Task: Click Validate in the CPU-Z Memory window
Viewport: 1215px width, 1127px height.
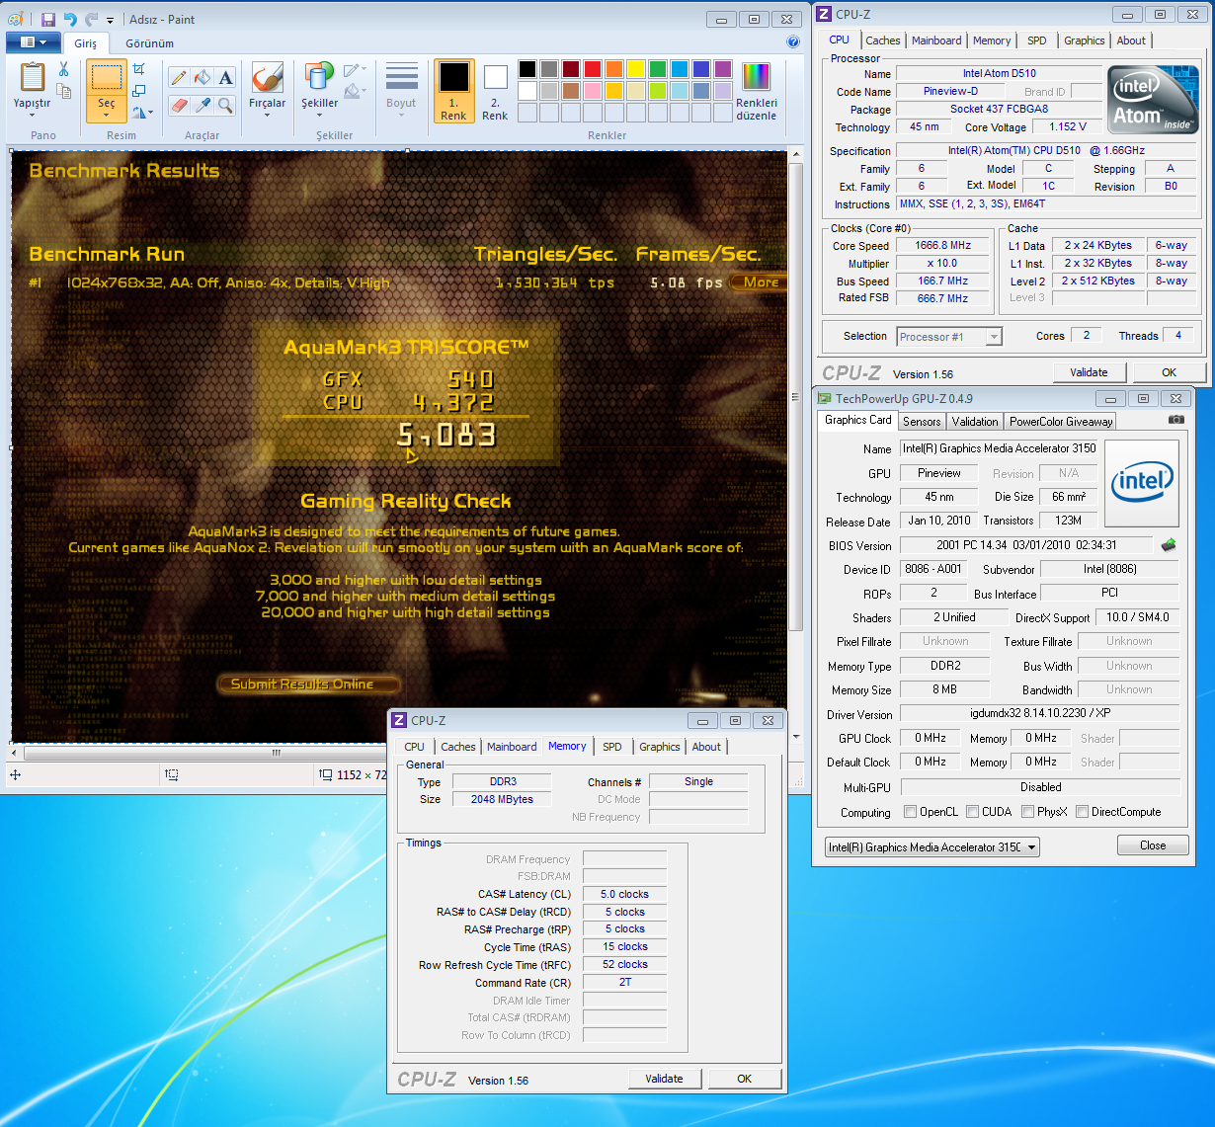Action: (x=664, y=1079)
